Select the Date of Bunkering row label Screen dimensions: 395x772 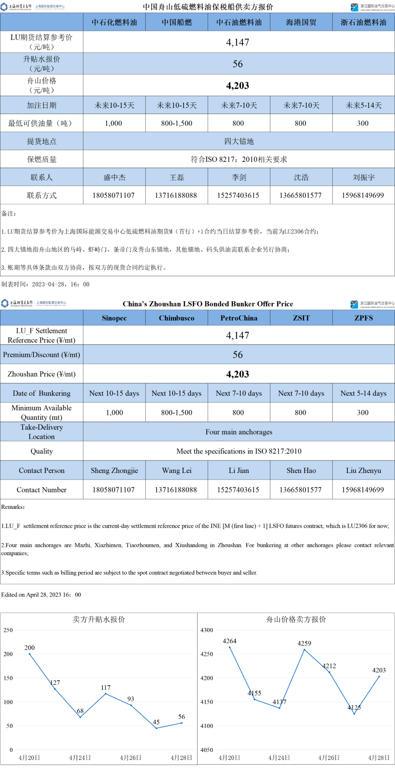coord(42,394)
